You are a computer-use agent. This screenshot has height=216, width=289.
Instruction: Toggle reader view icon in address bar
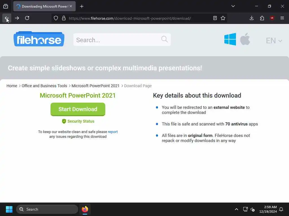click(215, 18)
